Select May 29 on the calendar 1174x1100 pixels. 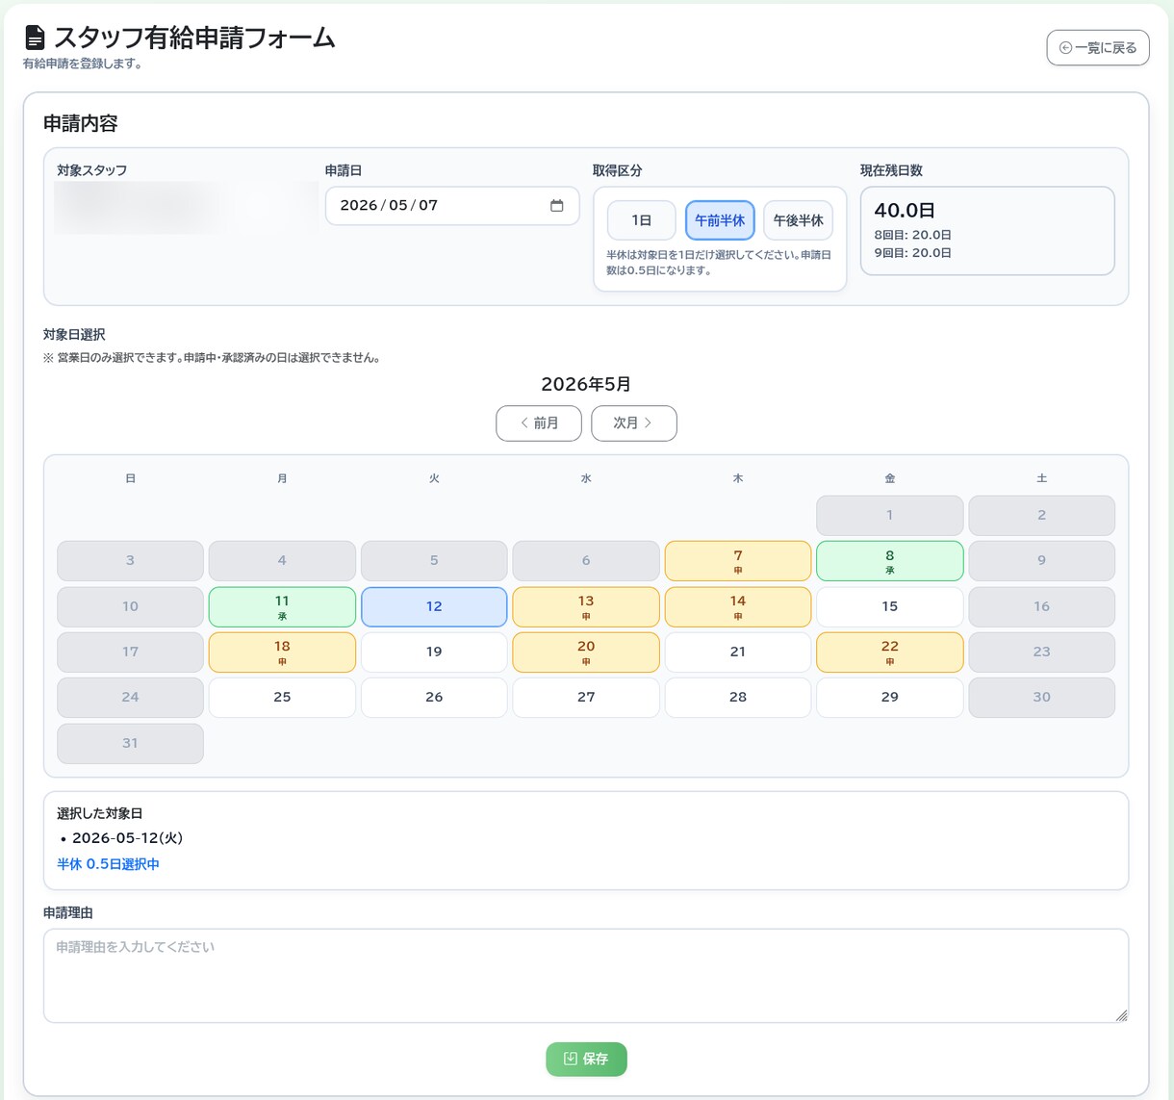click(890, 697)
